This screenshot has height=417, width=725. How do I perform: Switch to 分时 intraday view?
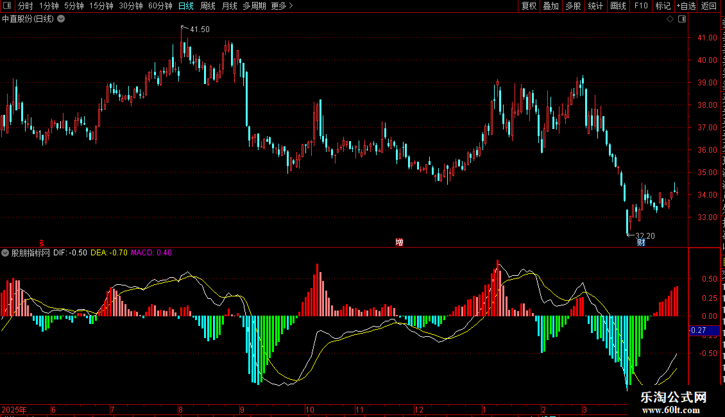click(x=26, y=6)
